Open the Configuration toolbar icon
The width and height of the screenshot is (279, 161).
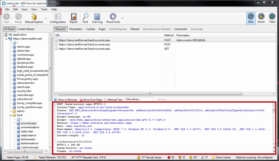tap(57, 18)
